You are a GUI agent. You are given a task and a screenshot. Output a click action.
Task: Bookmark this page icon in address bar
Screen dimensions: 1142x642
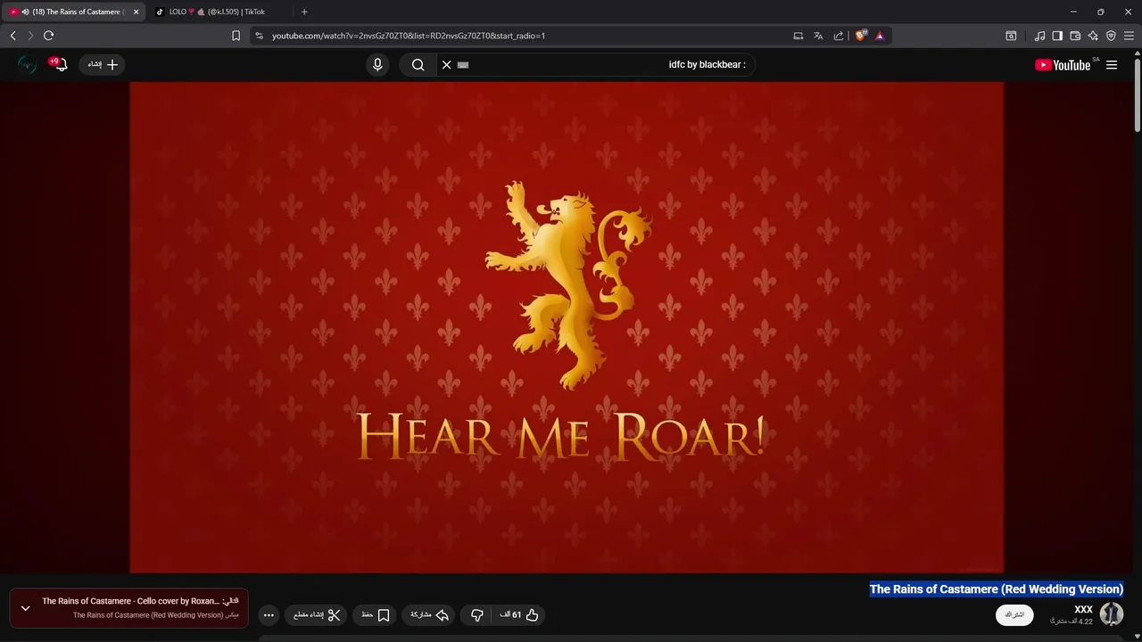236,36
